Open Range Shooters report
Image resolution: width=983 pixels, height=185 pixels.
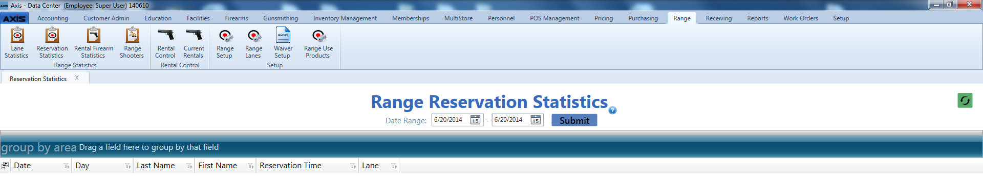point(132,43)
